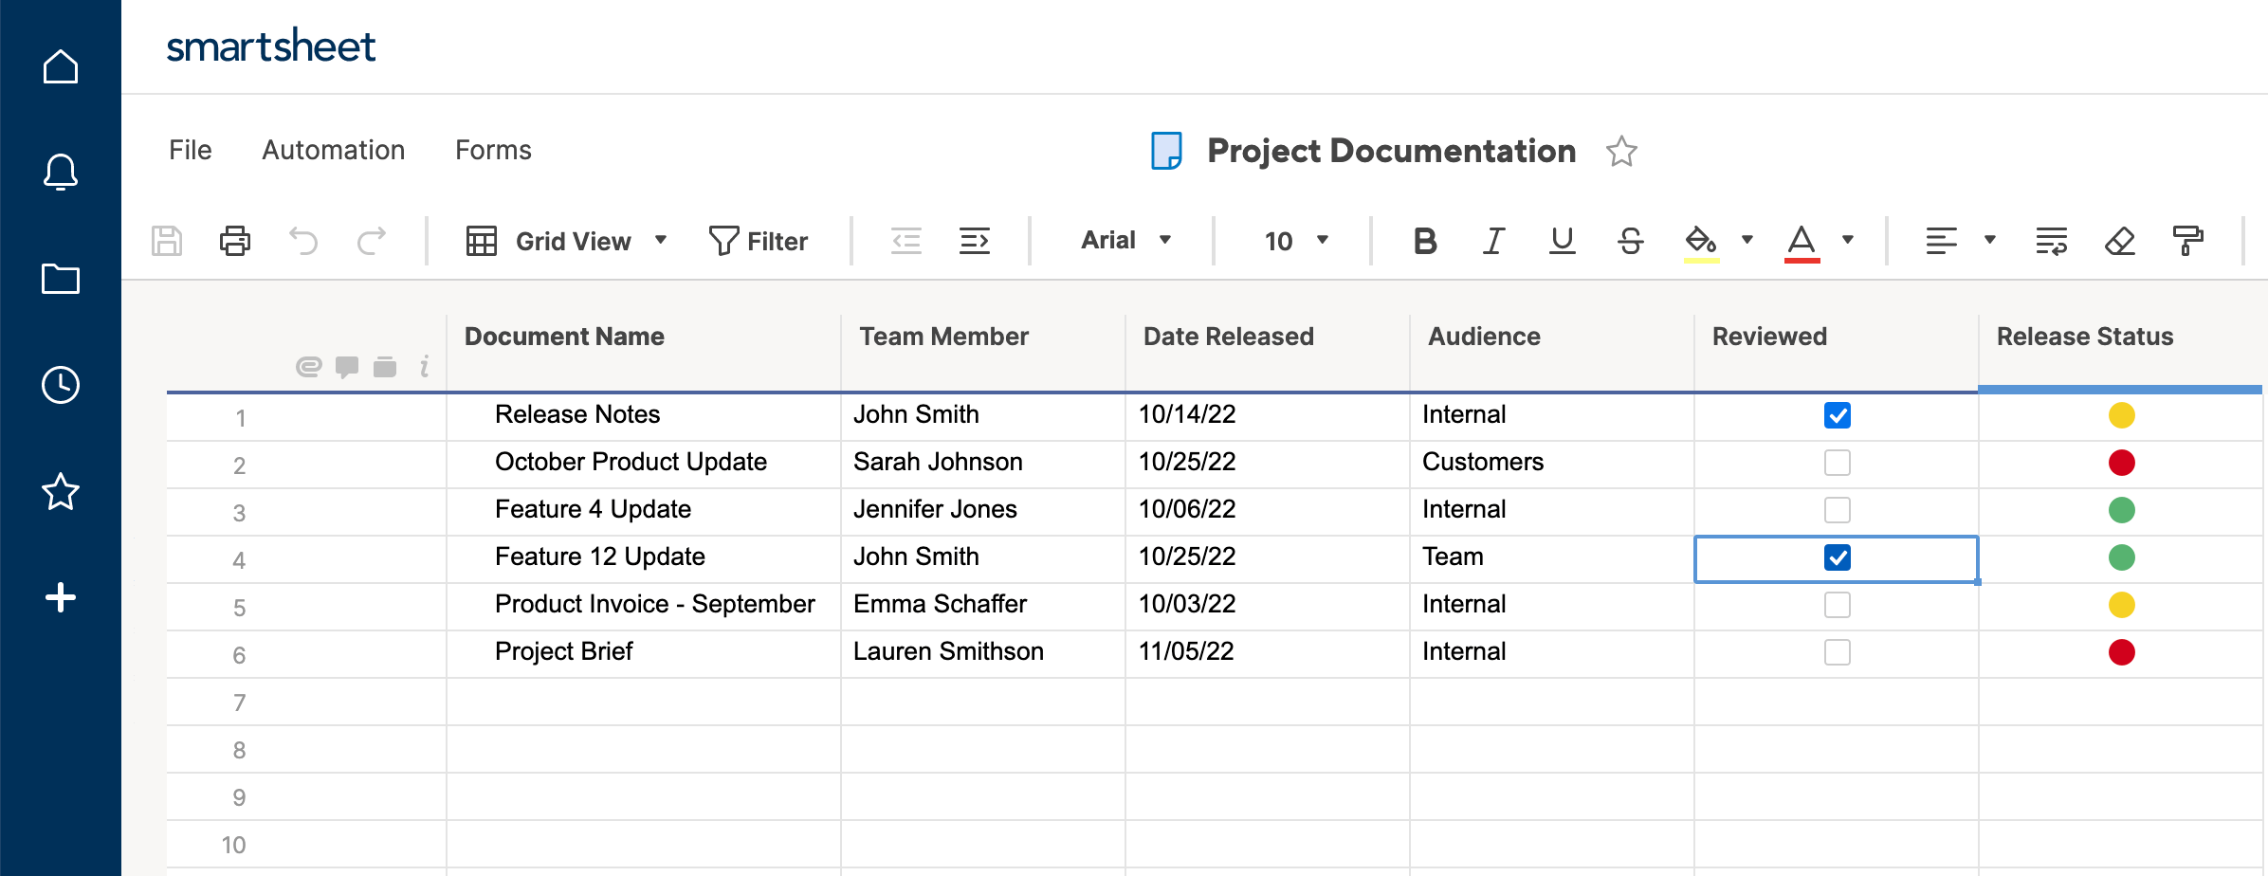This screenshot has width=2268, height=876.
Task: Apply Strikethrough formatting
Action: 1630,241
